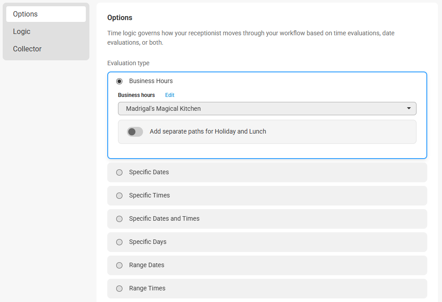The width and height of the screenshot is (442, 302).
Task: Open the Madrigal's Magical Kitchen dropdown
Action: point(267,109)
